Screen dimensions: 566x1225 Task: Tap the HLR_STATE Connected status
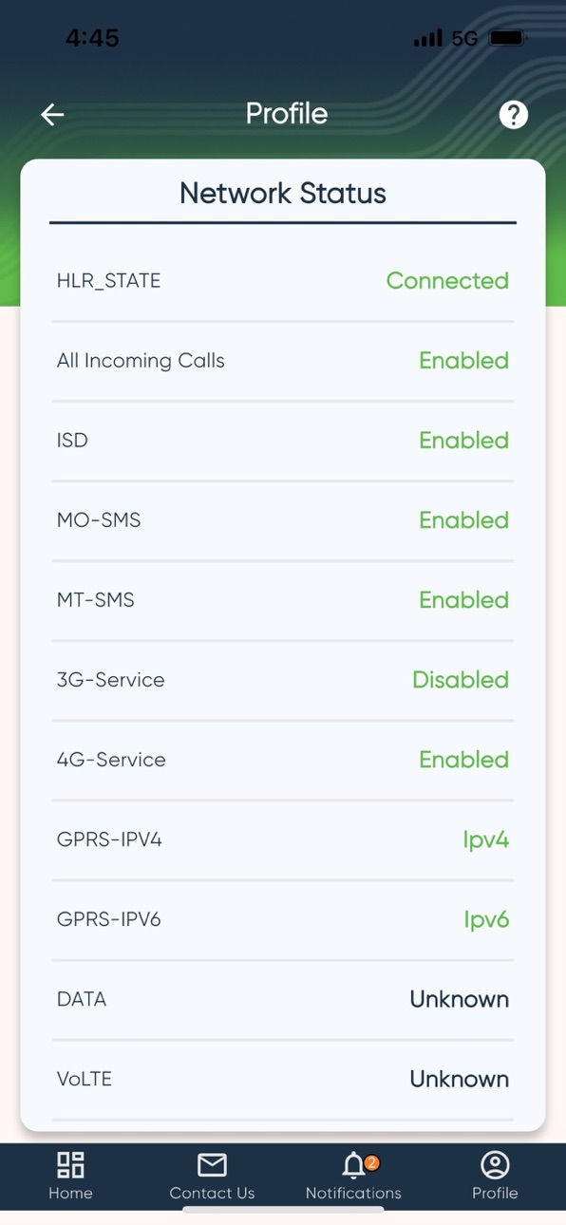447,281
